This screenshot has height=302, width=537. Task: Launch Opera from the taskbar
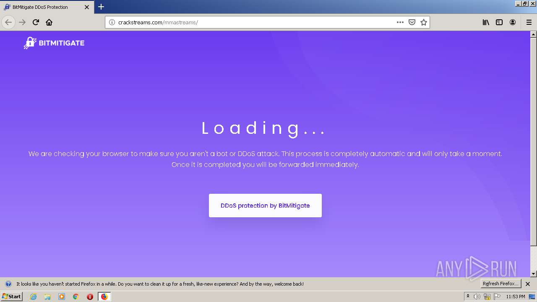(x=90, y=297)
